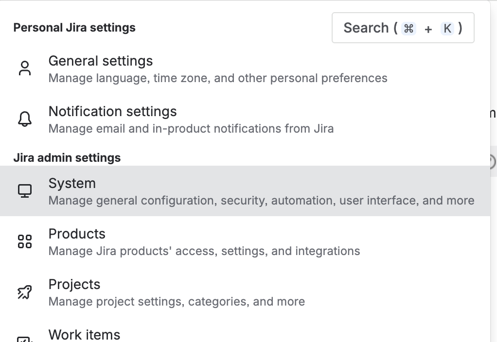Click the four-squares Products icon

point(24,241)
